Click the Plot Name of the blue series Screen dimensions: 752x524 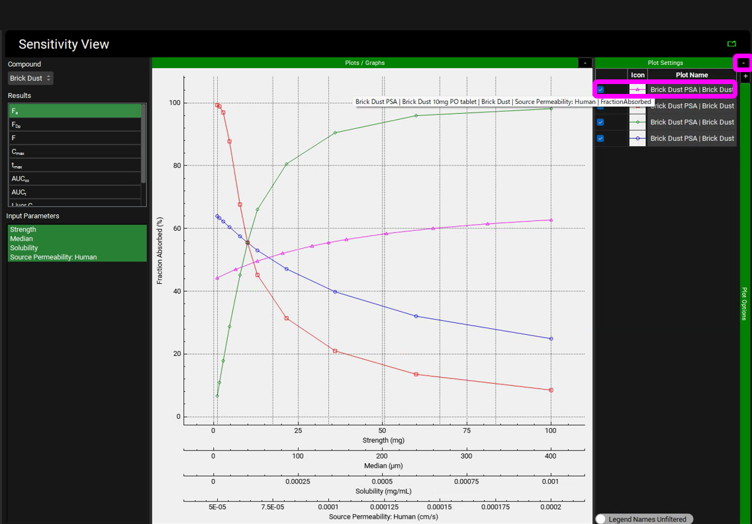(692, 139)
